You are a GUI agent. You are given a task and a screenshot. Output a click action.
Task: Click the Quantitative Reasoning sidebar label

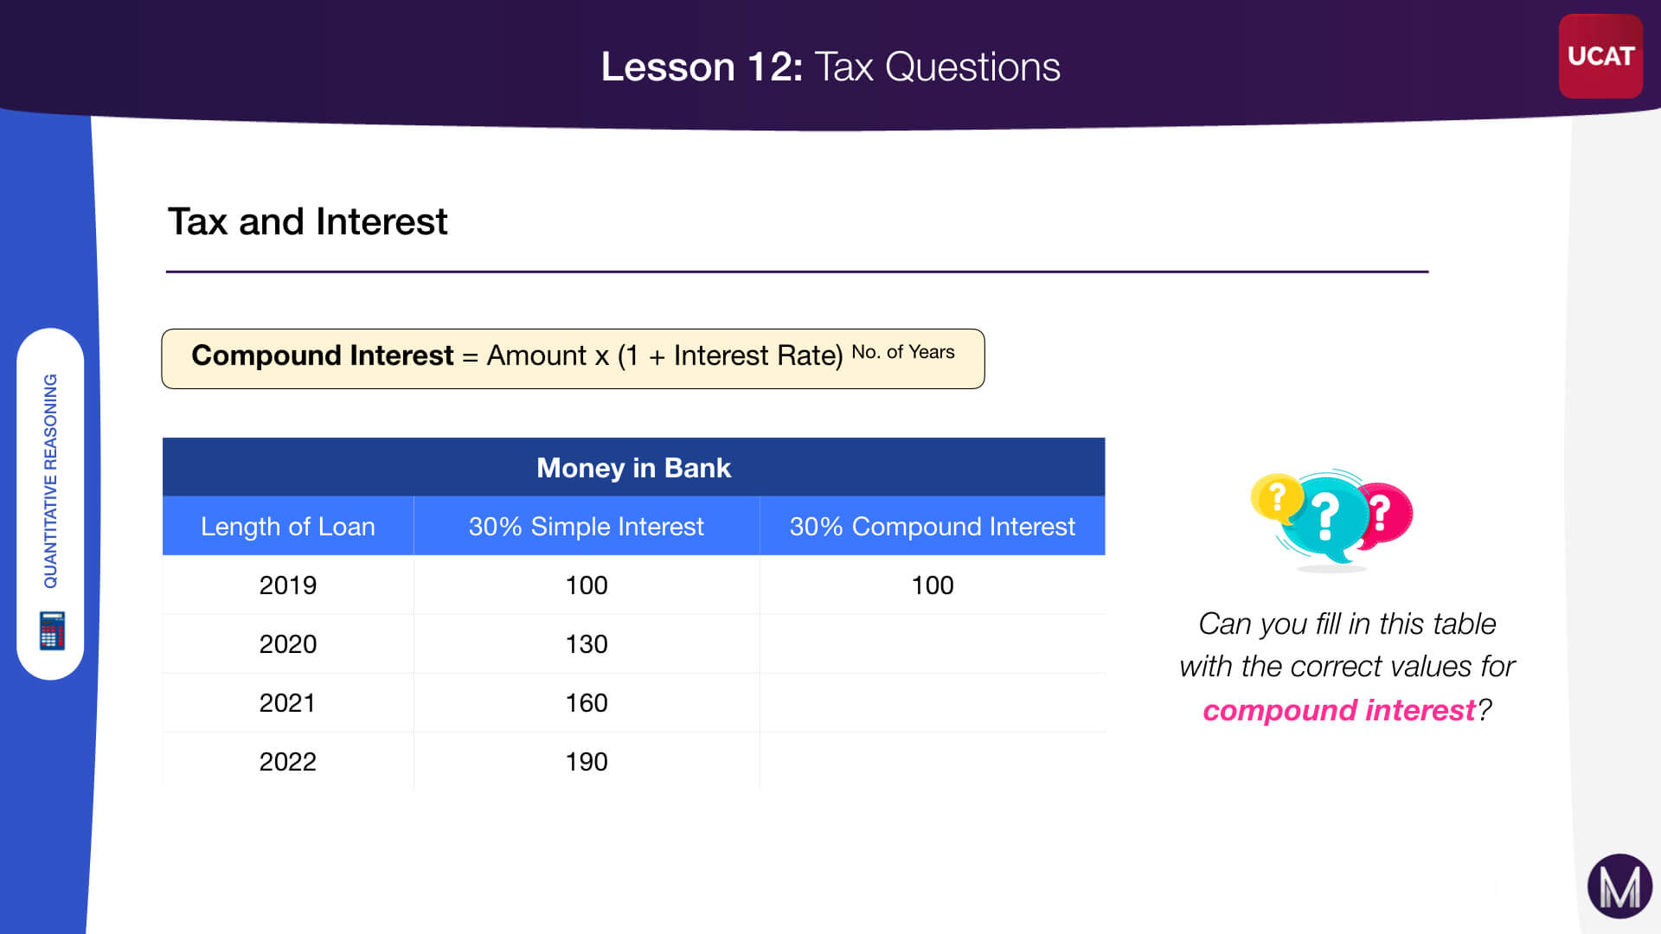tap(51, 481)
